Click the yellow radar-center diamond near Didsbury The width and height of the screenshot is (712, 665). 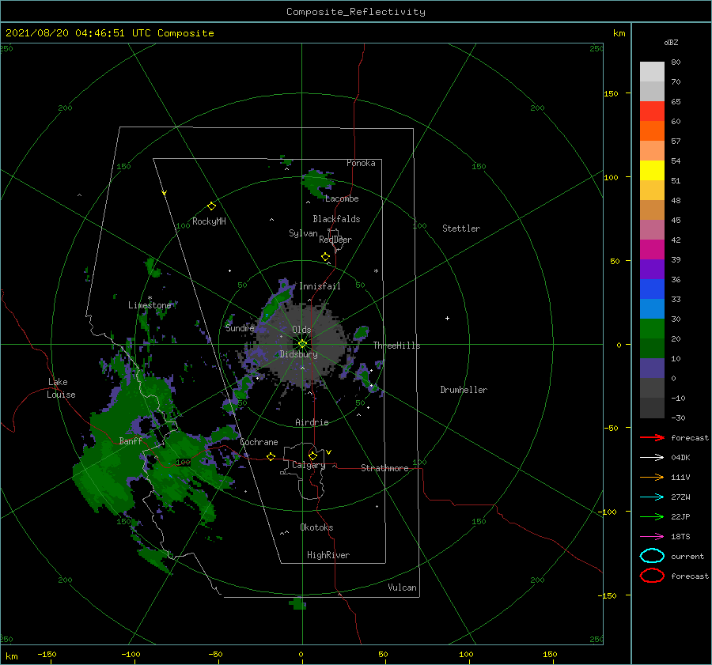[x=302, y=344]
